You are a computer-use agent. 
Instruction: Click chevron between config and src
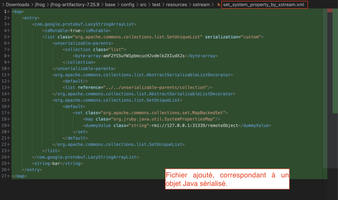137,5
